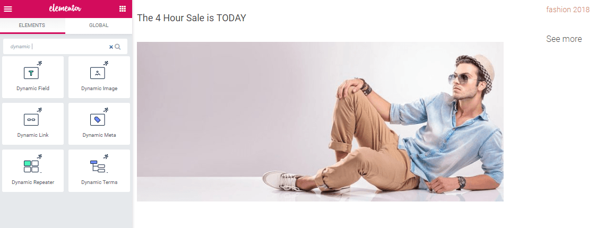Click the search magnifier icon
This screenshot has height=228, width=605.
[x=118, y=47]
